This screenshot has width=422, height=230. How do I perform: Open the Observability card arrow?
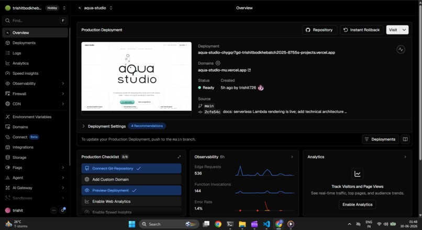pyautogui.click(x=292, y=157)
